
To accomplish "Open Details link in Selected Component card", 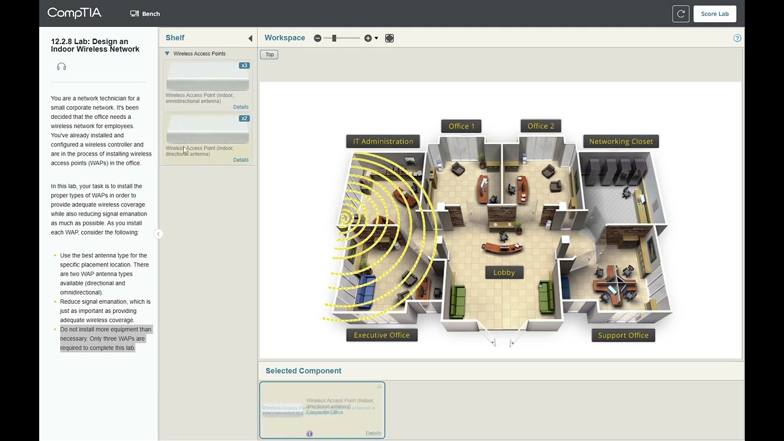I will 374,433.
